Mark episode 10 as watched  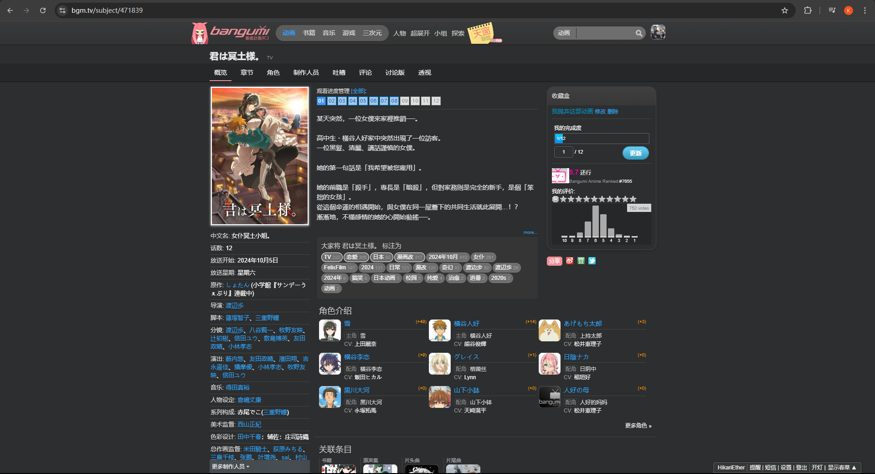pyautogui.click(x=415, y=101)
